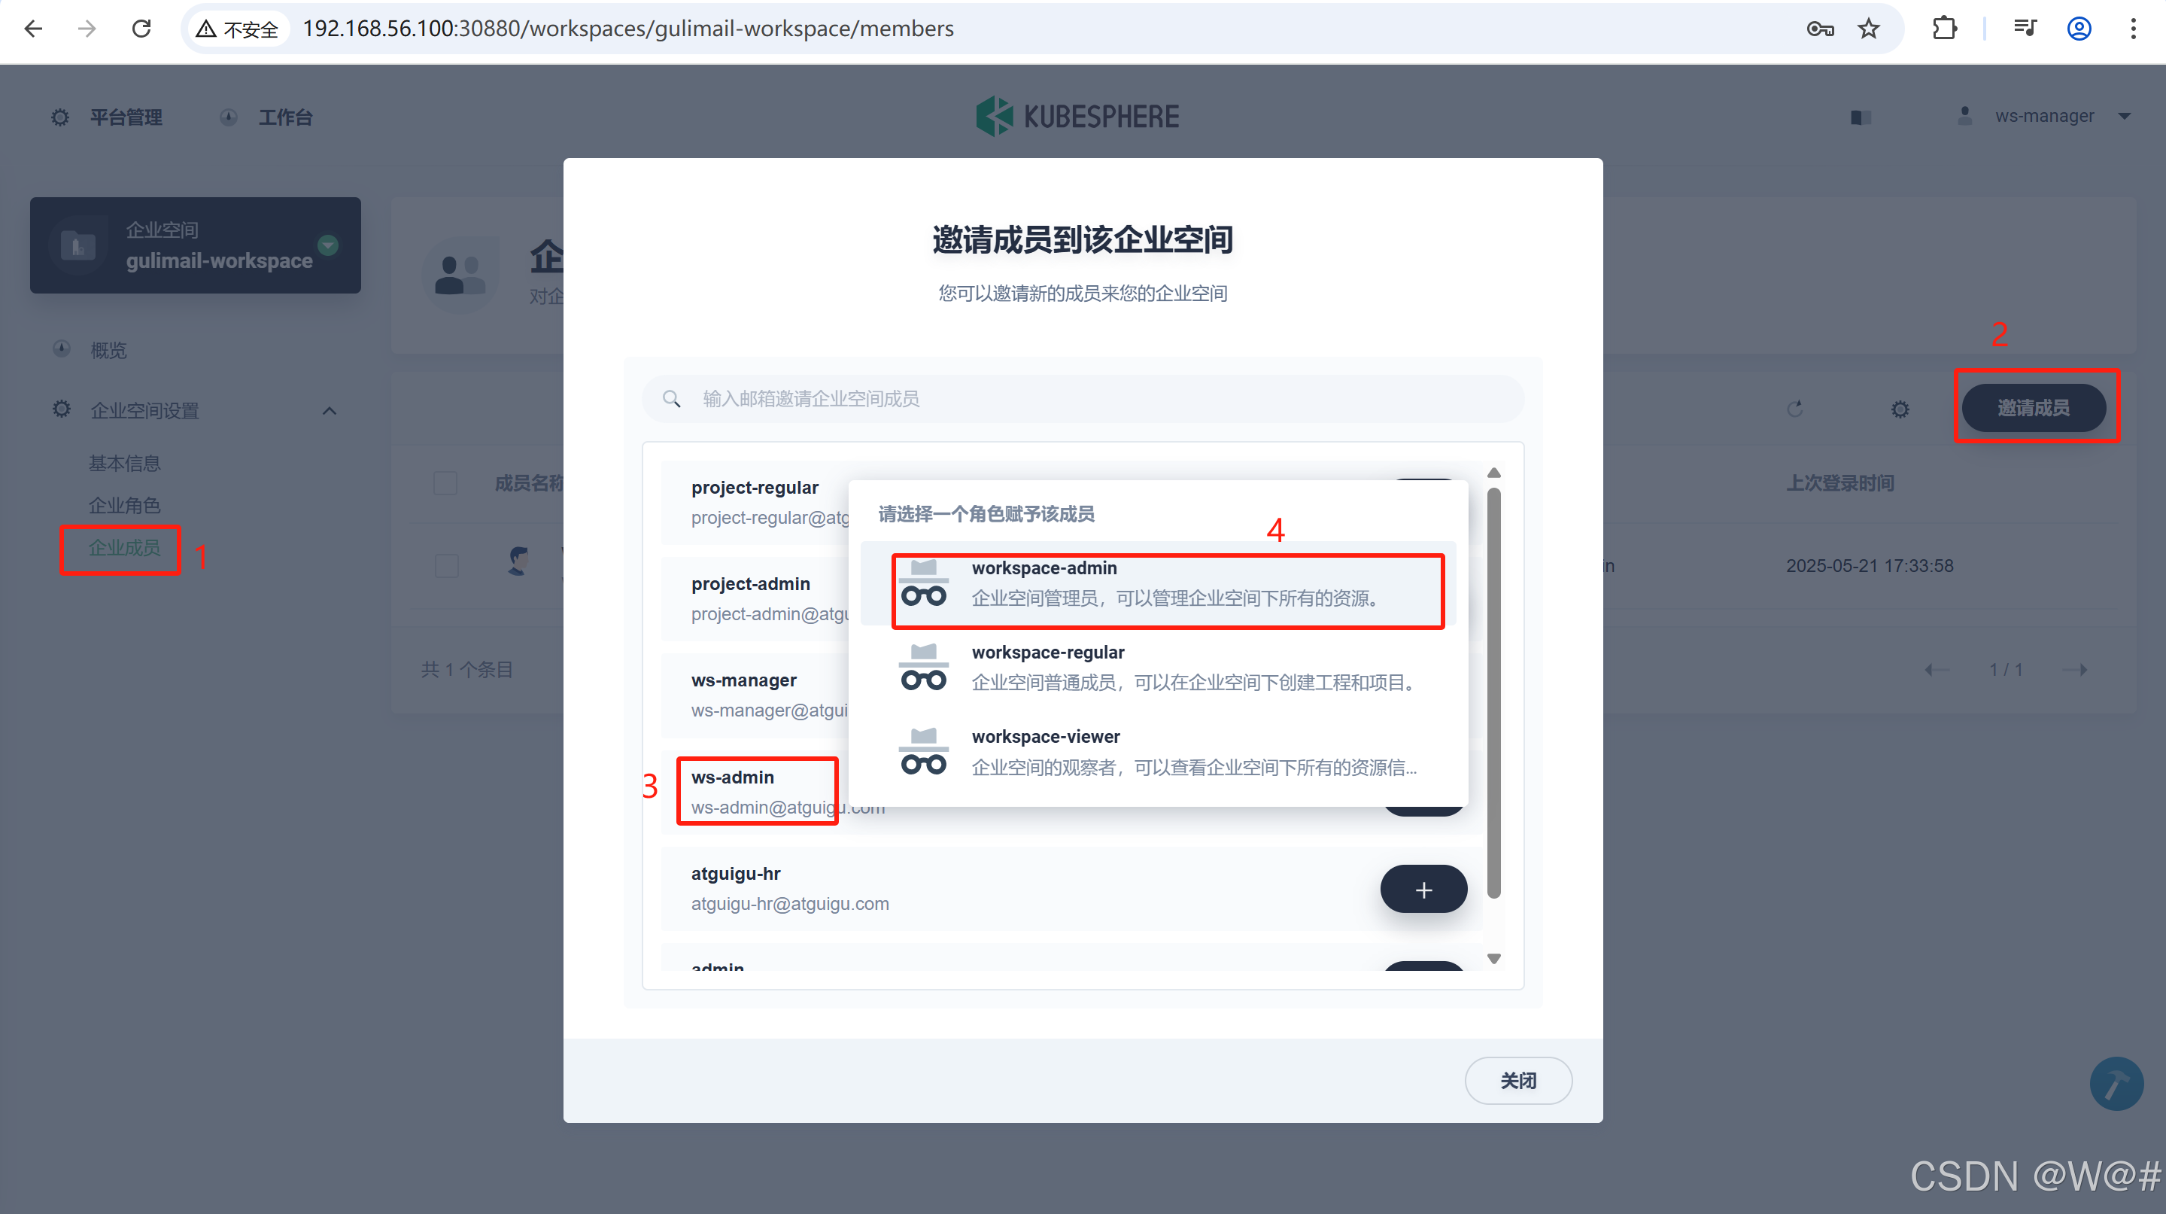
Task: Click the 工作台 dashboard icon
Action: 229,117
